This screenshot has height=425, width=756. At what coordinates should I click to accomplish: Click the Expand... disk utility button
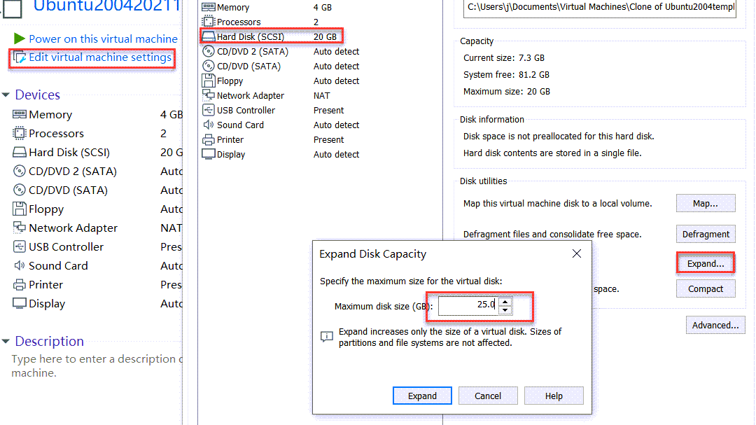706,263
